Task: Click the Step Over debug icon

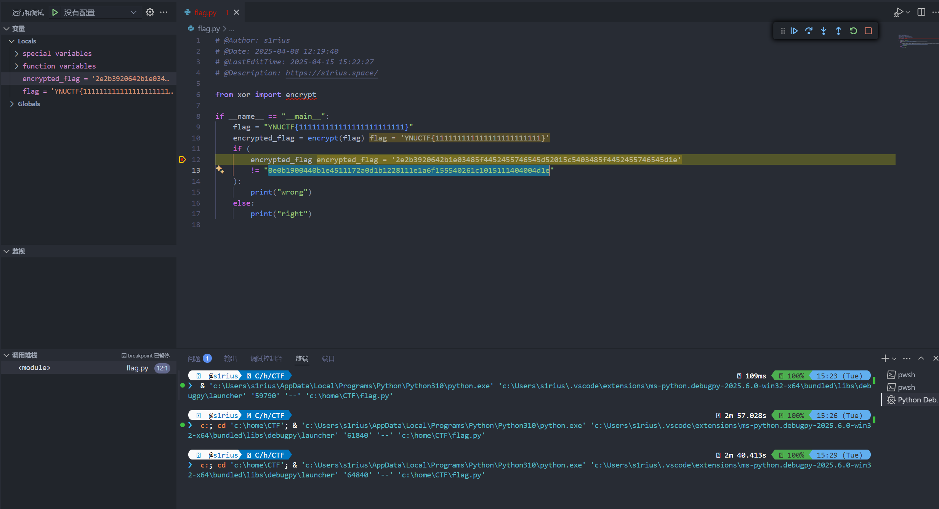Action: coord(809,31)
